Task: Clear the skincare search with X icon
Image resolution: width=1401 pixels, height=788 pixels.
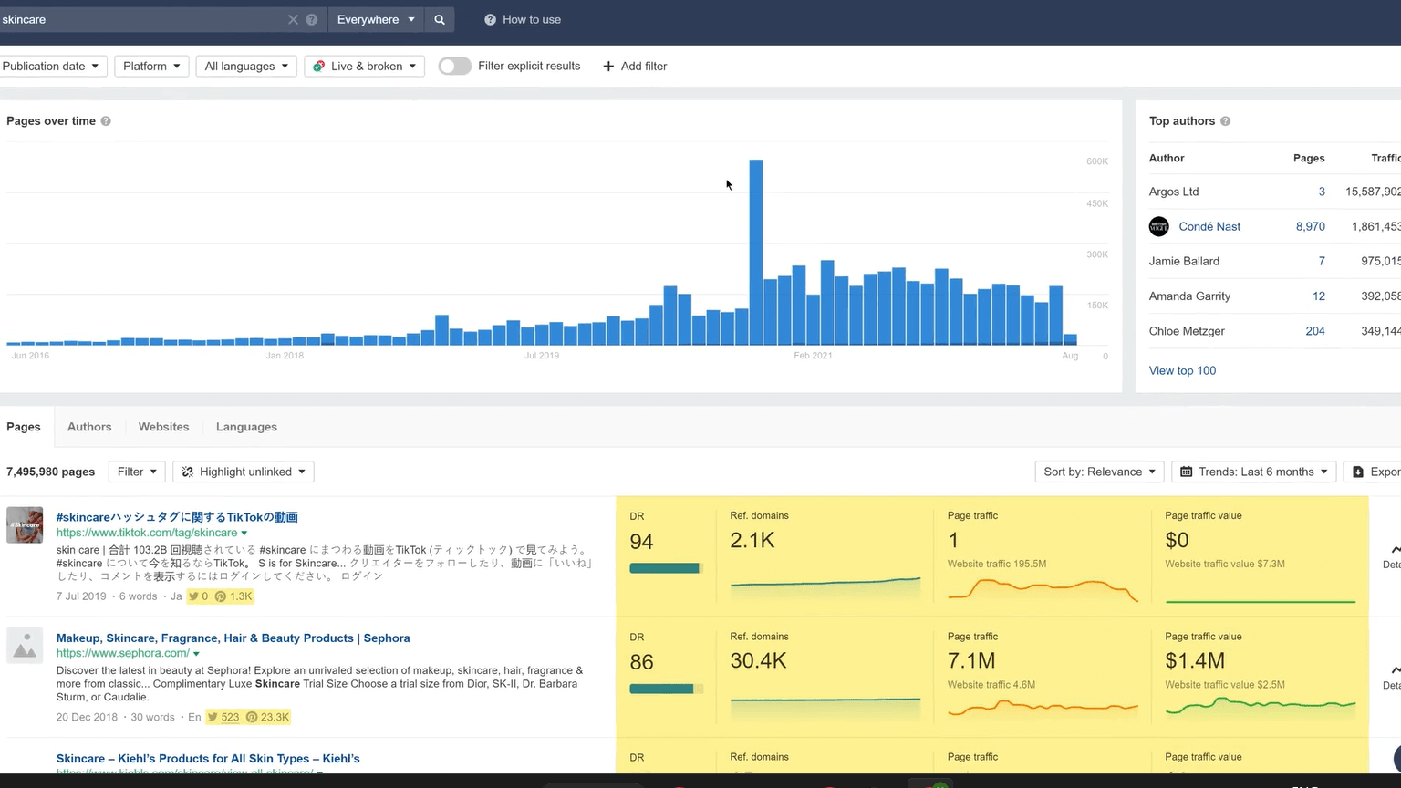Action: tap(293, 19)
